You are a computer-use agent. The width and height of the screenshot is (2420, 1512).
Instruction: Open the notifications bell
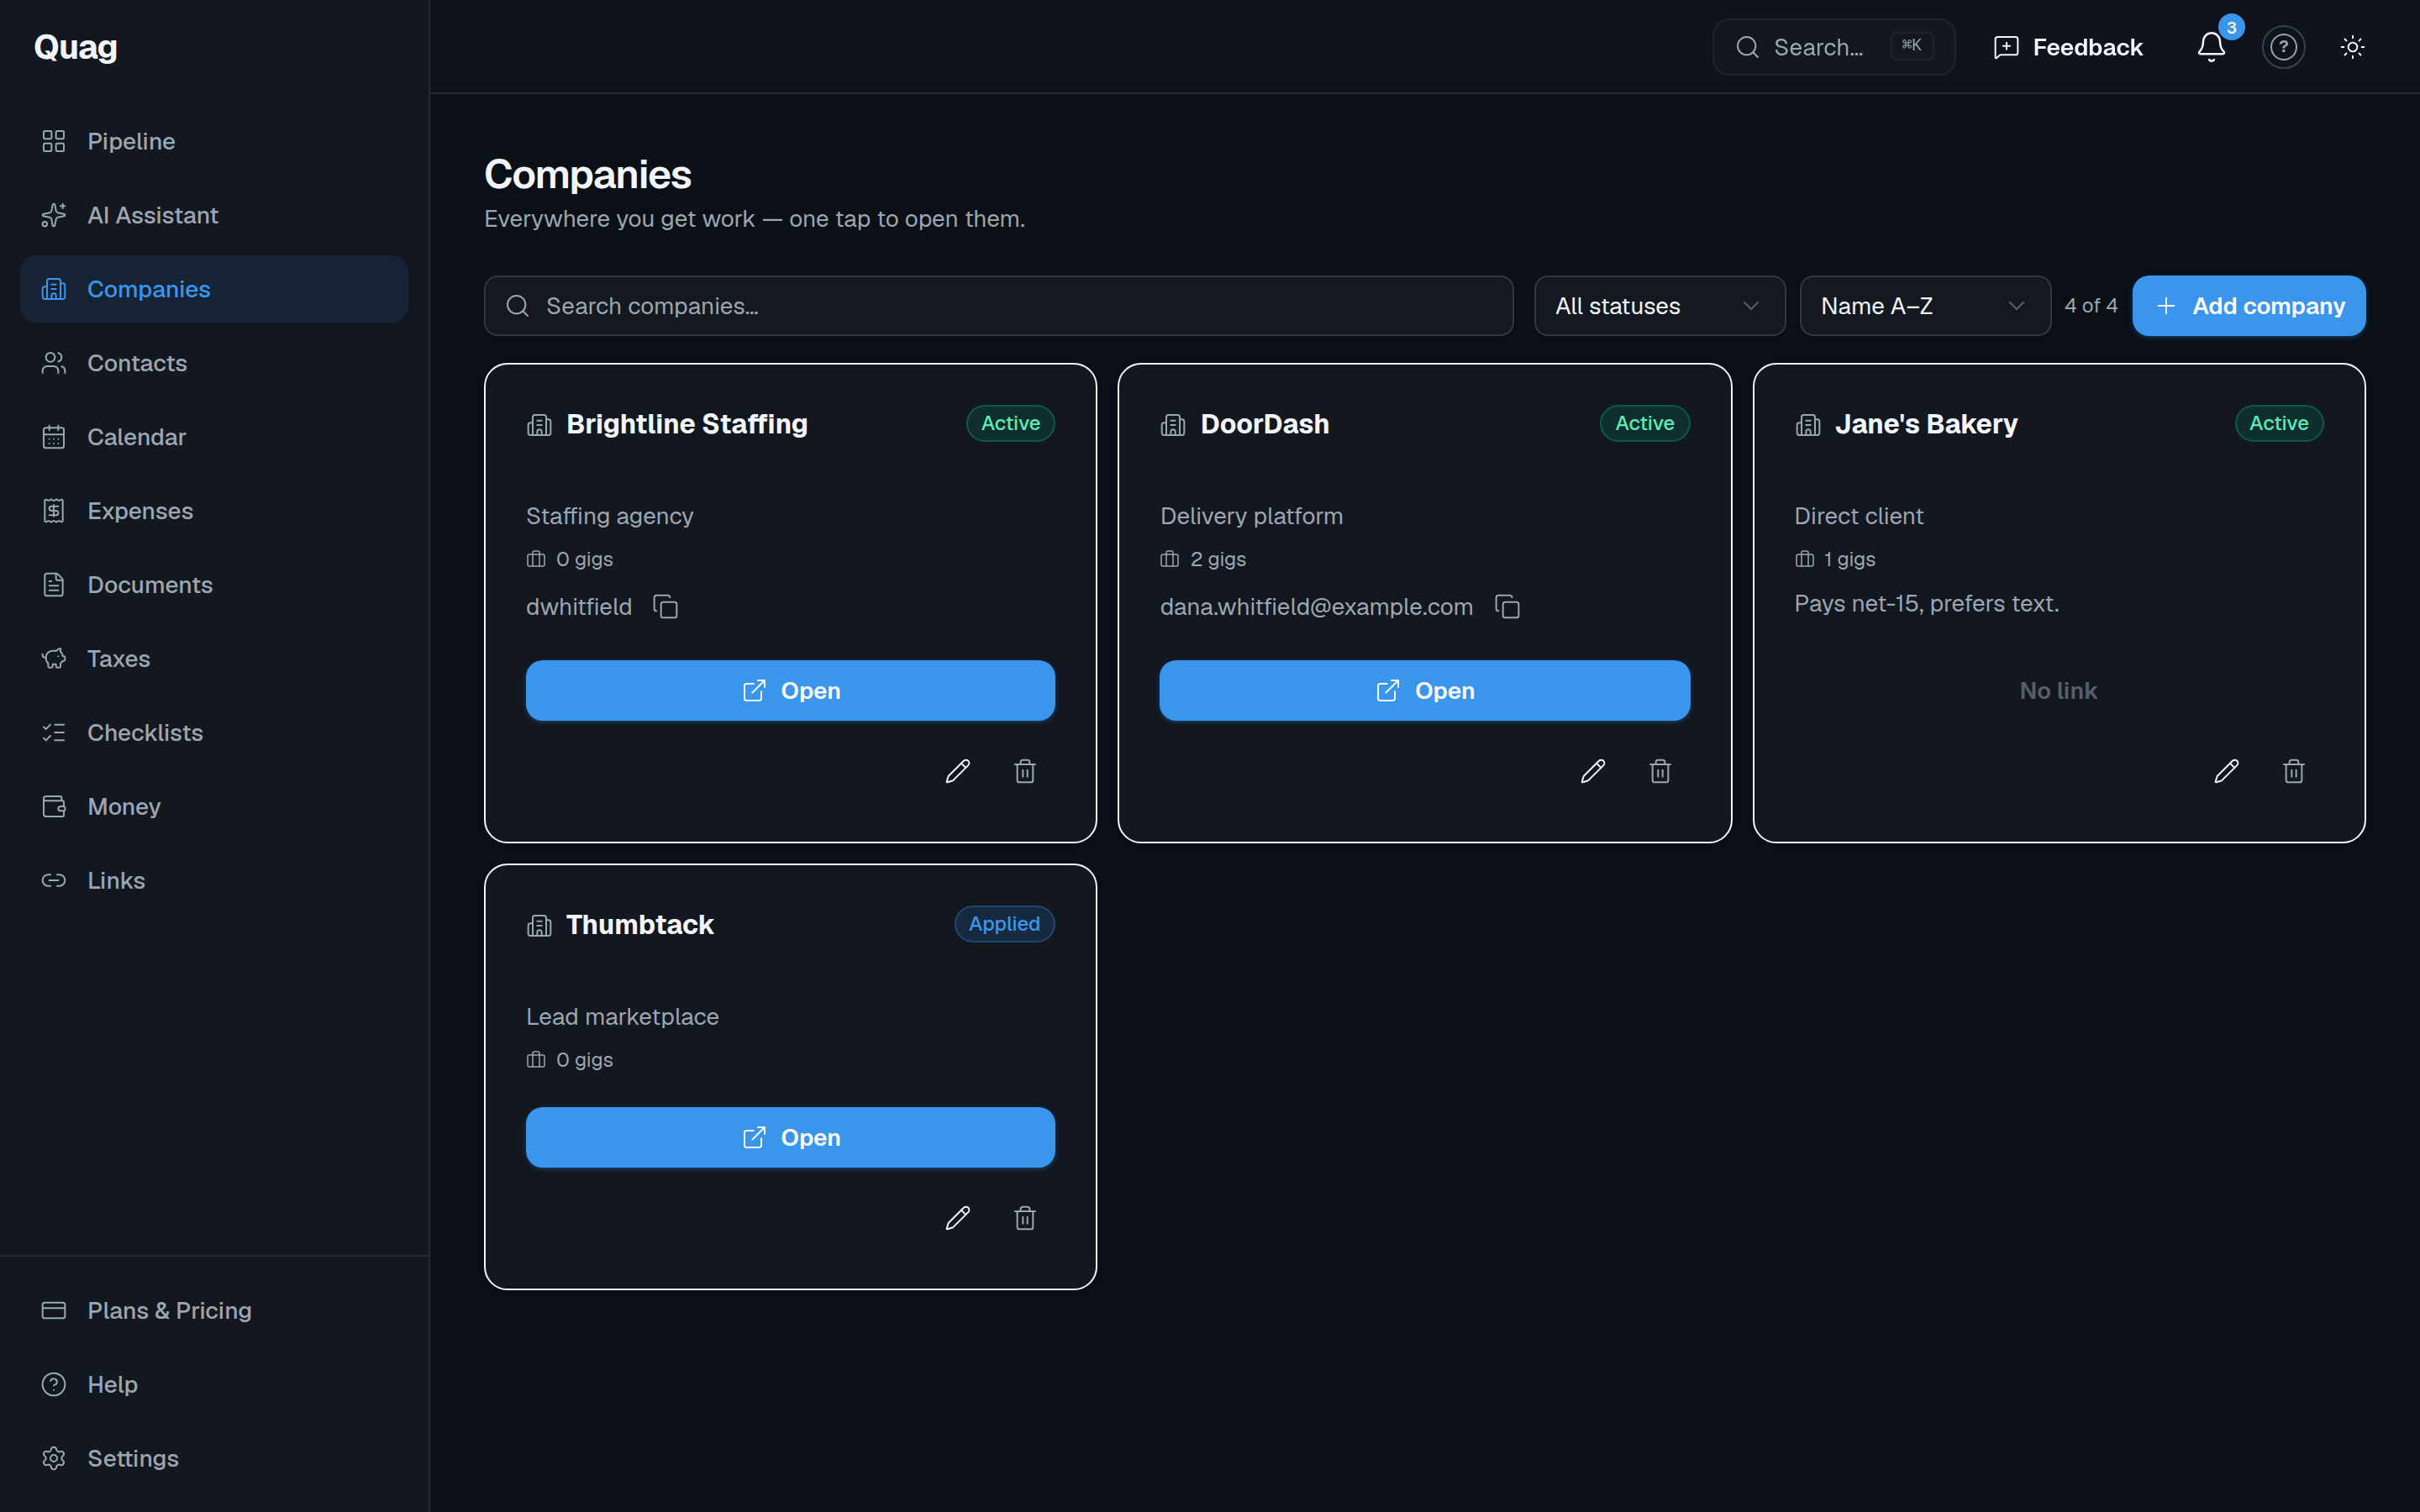click(2211, 47)
